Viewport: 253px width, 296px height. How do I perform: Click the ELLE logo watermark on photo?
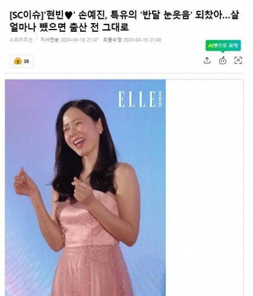click(137, 99)
